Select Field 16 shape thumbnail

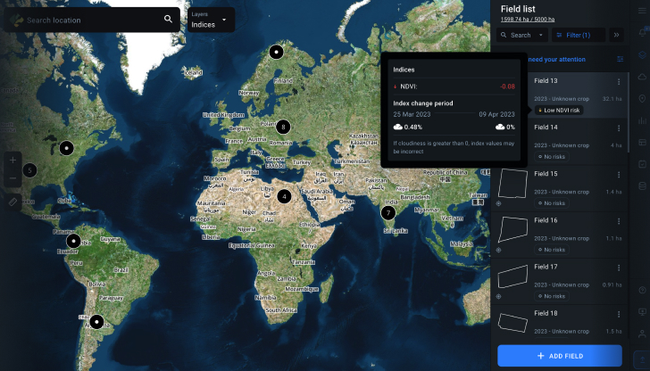click(x=512, y=229)
